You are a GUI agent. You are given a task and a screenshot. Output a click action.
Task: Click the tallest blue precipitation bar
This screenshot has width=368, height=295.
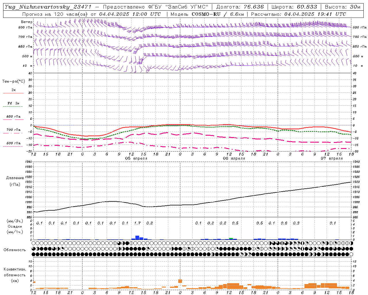137,238
